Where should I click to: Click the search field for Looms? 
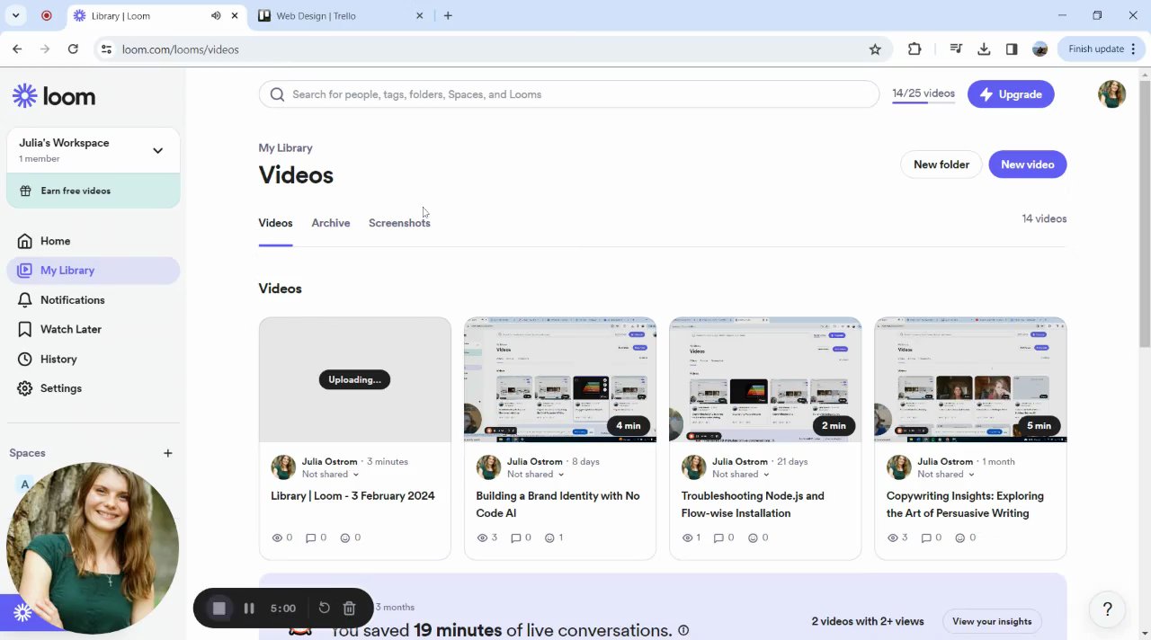pyautogui.click(x=568, y=94)
